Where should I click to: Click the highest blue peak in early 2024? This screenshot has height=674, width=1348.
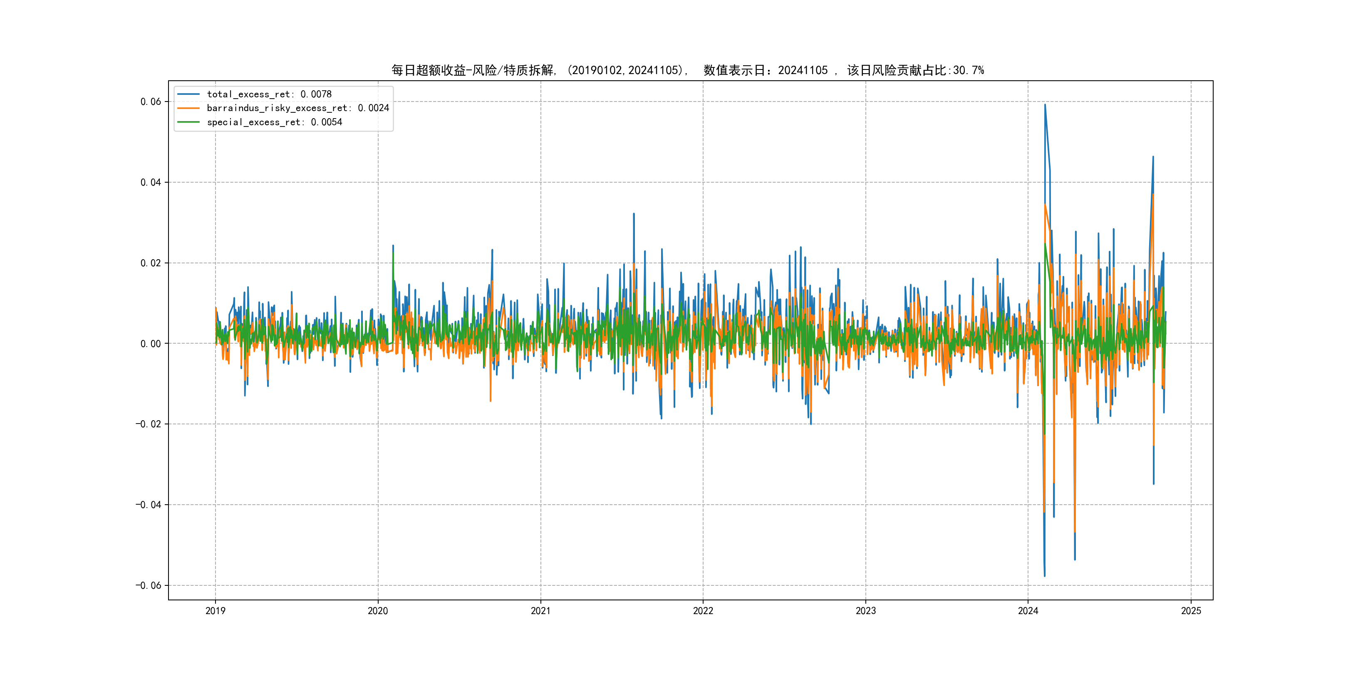1045,105
